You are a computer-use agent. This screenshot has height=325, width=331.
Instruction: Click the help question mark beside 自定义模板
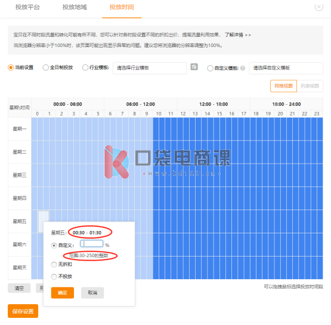point(243,68)
